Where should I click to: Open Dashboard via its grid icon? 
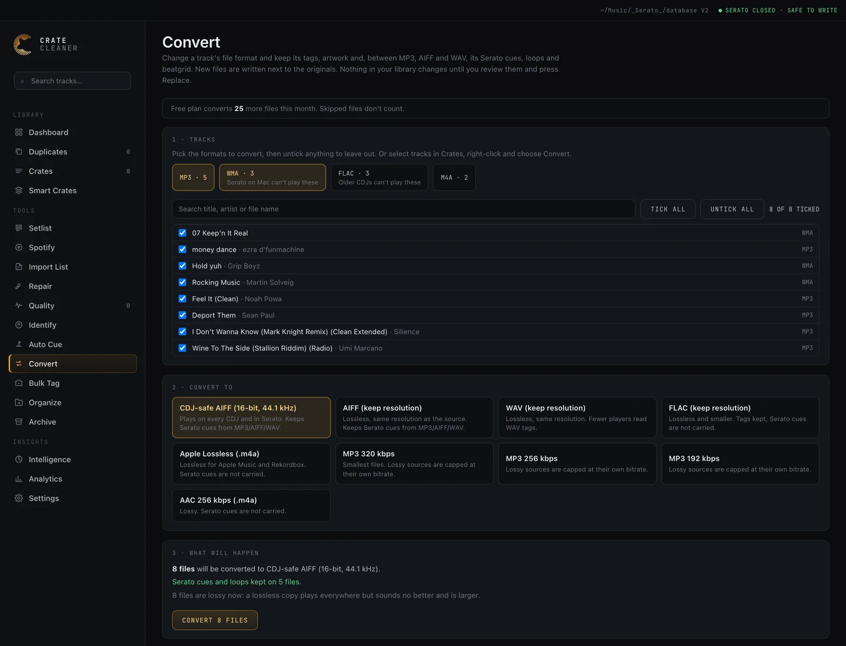coord(19,132)
